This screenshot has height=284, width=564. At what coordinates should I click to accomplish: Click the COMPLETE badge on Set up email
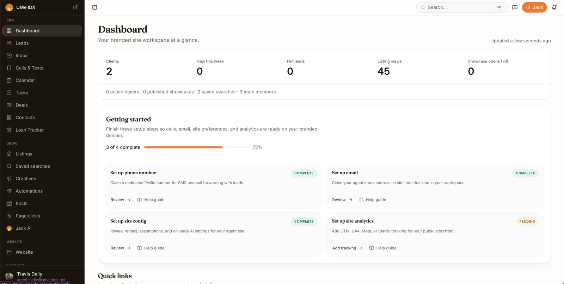526,173
